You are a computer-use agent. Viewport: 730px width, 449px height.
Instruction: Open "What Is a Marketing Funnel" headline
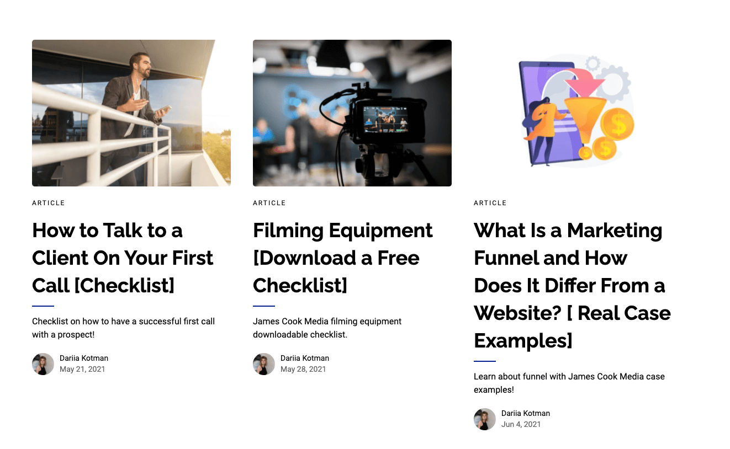coord(572,285)
